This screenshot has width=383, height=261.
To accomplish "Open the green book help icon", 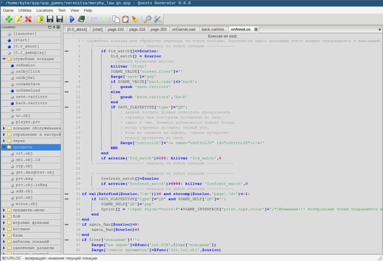I will pyautogui.click(x=81, y=19).
